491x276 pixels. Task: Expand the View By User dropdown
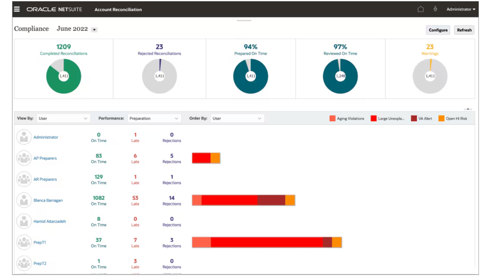coord(63,118)
